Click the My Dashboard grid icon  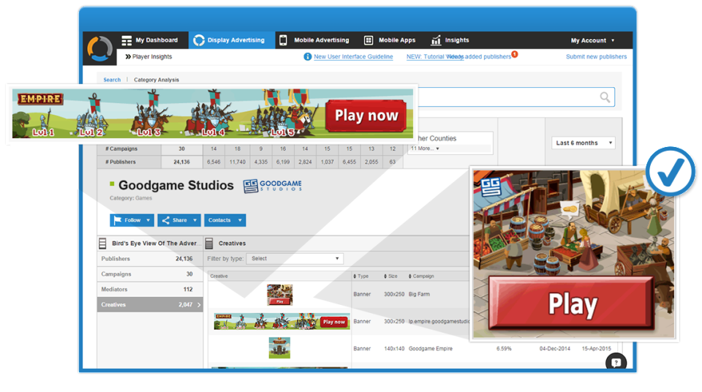pyautogui.click(x=127, y=40)
